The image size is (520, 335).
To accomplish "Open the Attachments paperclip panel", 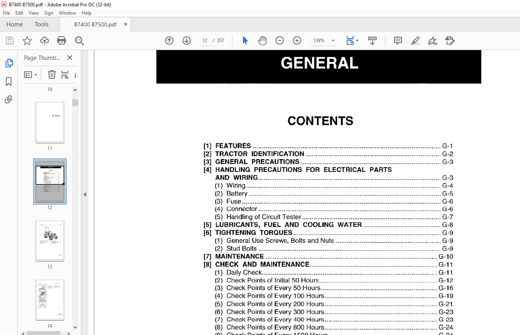I will click(x=9, y=99).
